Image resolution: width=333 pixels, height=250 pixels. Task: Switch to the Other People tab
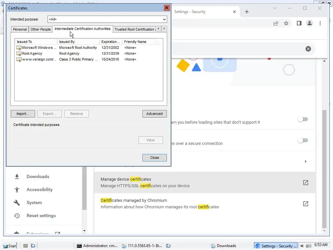[41, 29]
